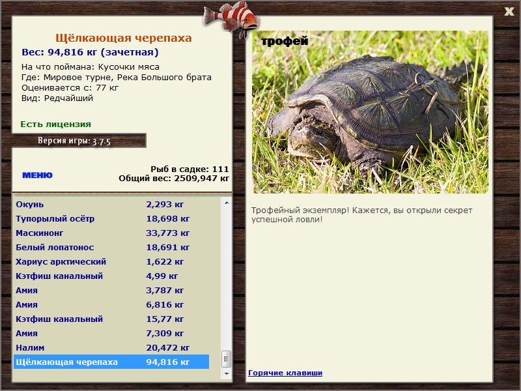Open the МЕНЮ link

click(37, 175)
